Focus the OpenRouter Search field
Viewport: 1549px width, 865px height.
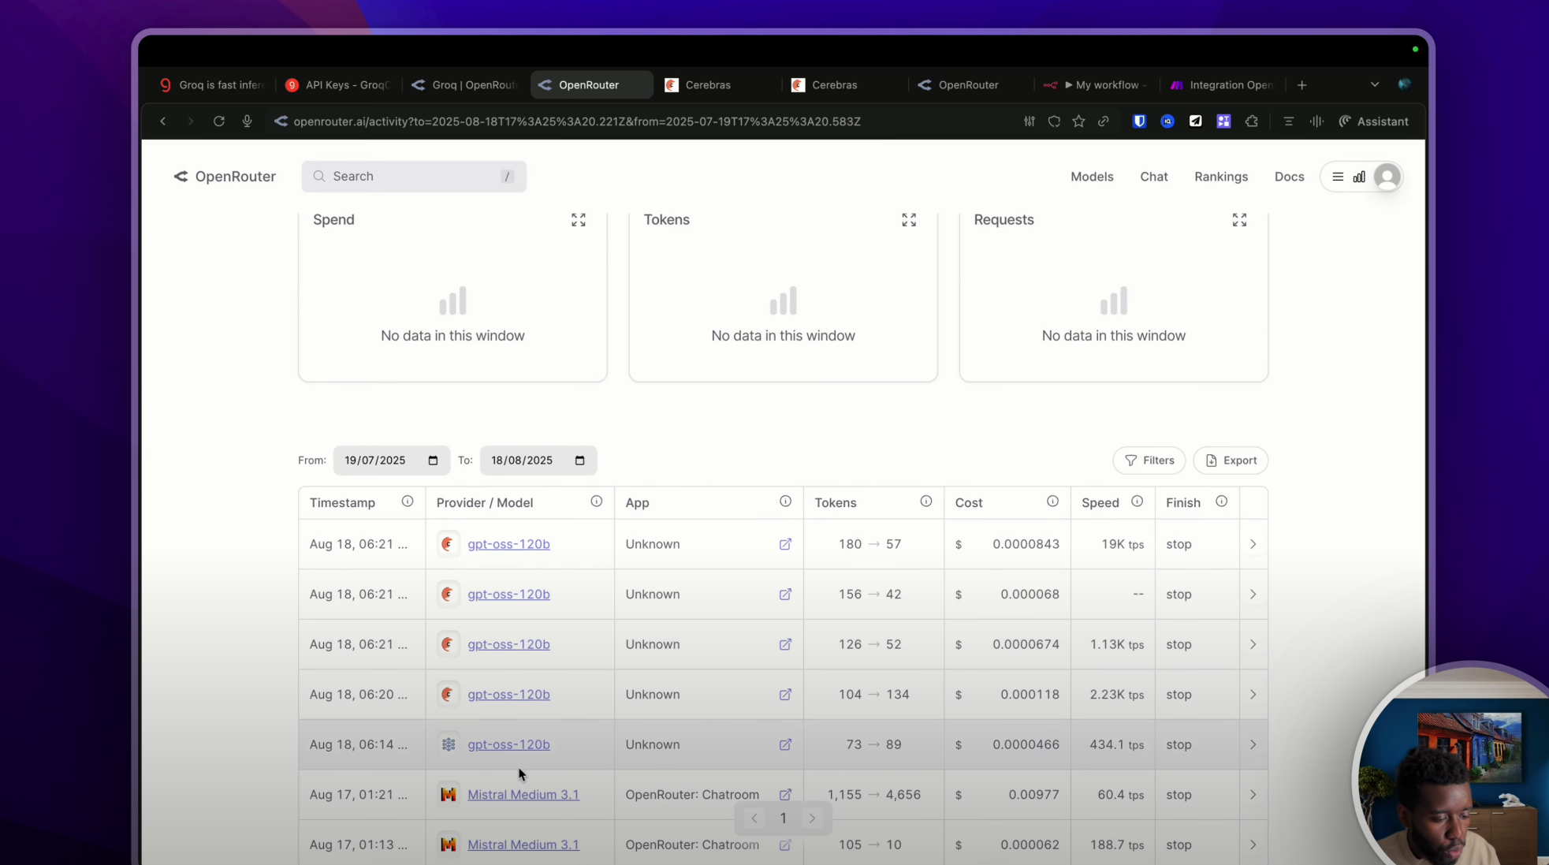pyautogui.click(x=414, y=177)
